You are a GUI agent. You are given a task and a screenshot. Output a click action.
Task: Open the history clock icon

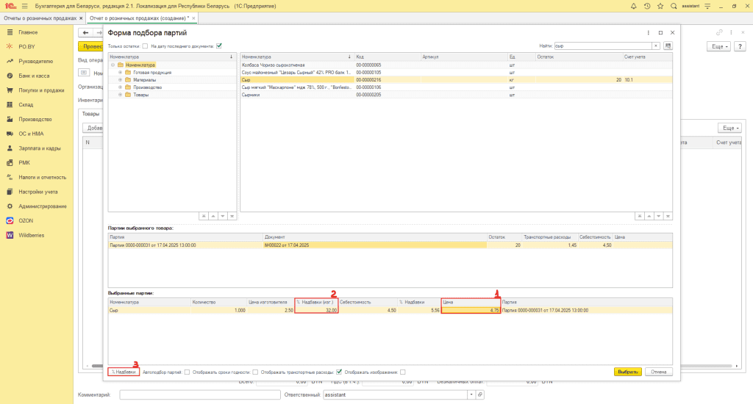[647, 6]
